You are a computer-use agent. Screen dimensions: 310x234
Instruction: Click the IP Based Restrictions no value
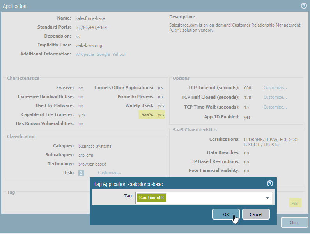click(246, 162)
